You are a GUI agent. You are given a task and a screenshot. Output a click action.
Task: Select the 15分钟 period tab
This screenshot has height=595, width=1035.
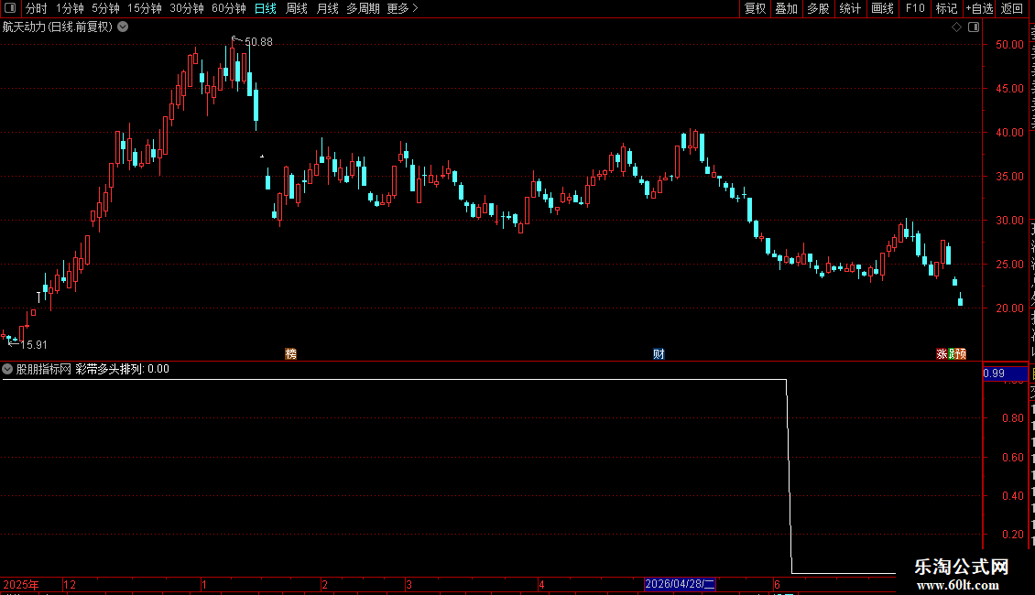tap(145, 8)
